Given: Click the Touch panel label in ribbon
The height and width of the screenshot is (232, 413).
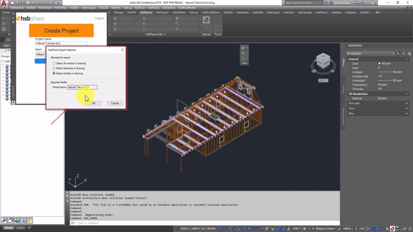Looking at the screenshot, I should click(218, 34).
